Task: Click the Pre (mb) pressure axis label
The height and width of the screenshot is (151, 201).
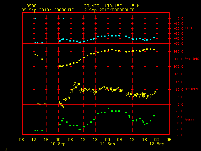Action: point(192,59)
